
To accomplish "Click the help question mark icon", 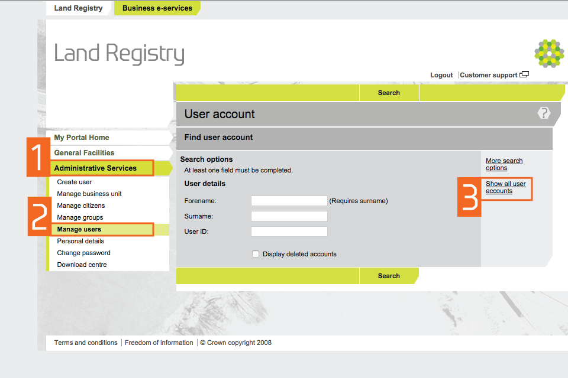I will [x=544, y=113].
